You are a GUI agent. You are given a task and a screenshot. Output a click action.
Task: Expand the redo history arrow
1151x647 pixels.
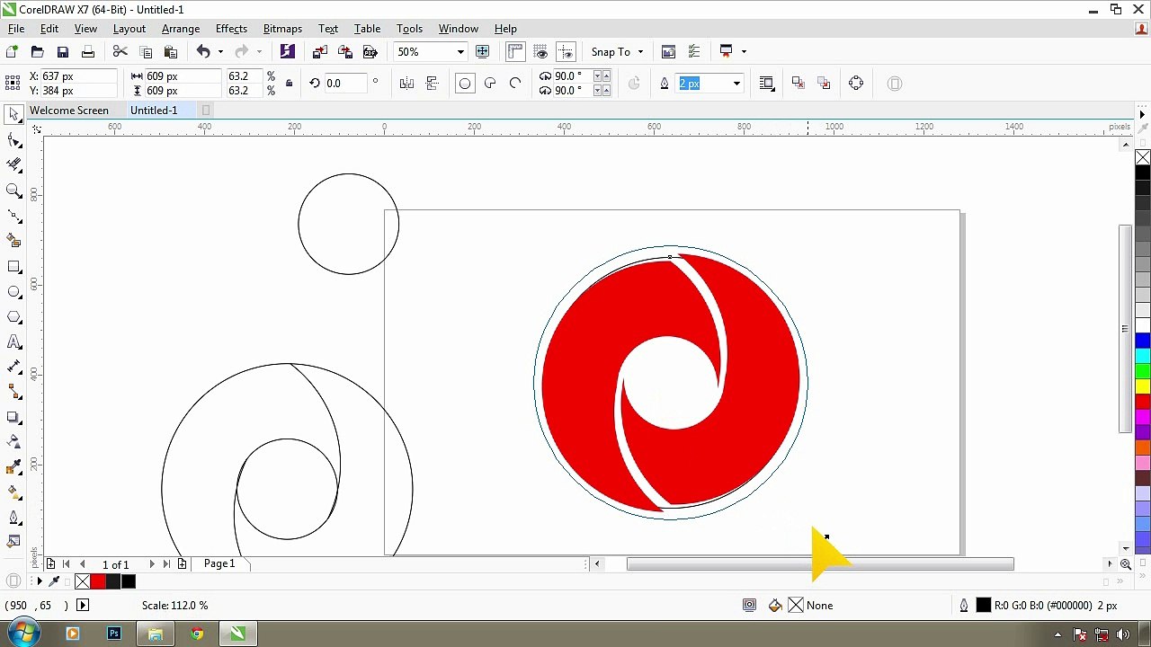259,52
